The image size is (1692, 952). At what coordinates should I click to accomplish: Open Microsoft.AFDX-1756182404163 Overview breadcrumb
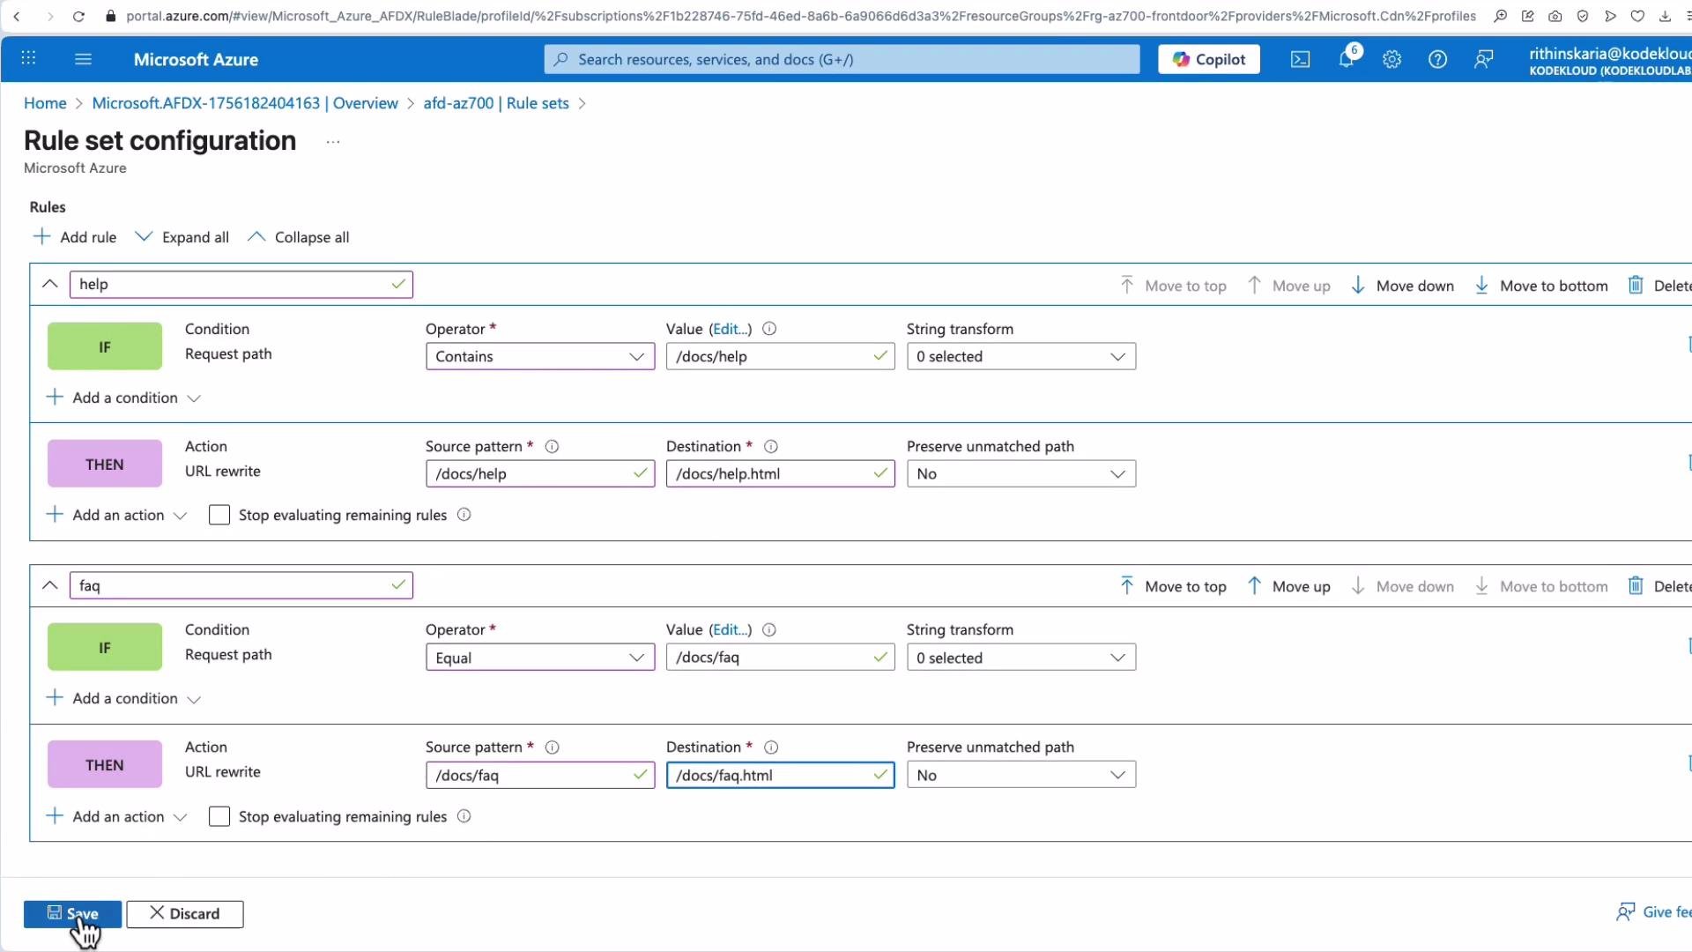tap(245, 103)
